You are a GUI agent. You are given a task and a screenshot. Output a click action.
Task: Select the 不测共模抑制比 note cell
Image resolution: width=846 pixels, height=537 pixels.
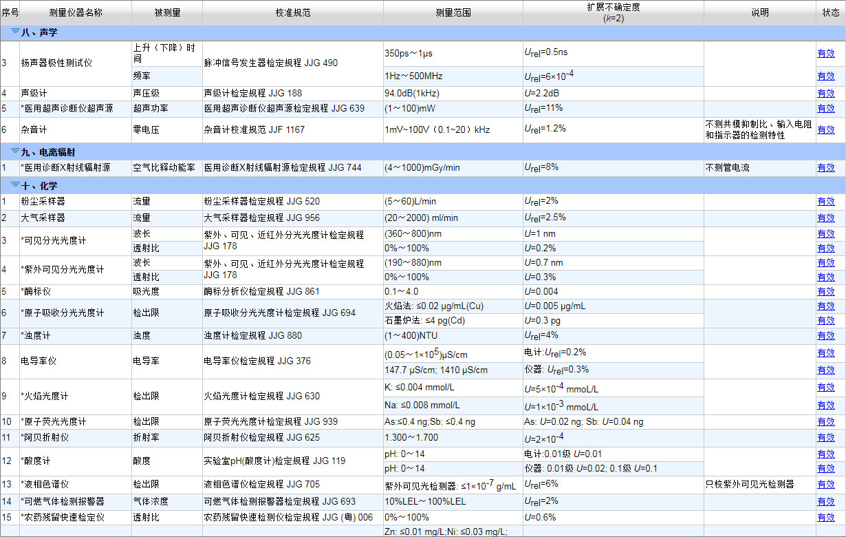pyautogui.click(x=759, y=129)
